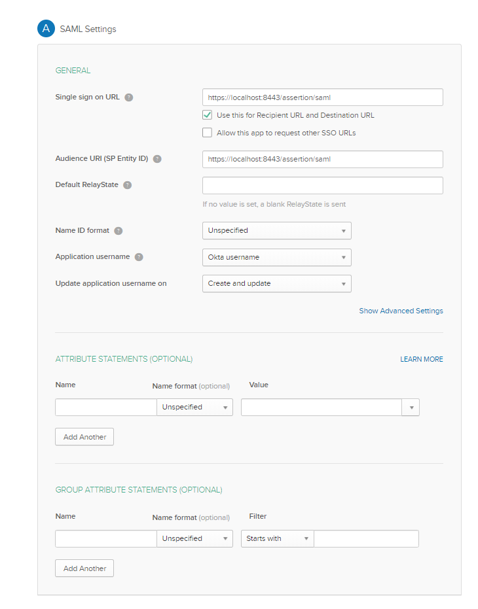The height and width of the screenshot is (609, 478).
Task: Click the Application username help icon
Action: pos(138,256)
